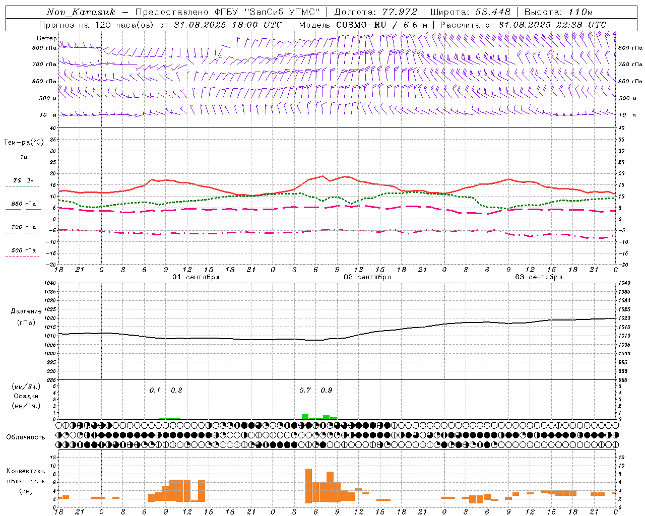Click the 'Конвективн.' convective cloud label
645x516 pixels.
[26, 471]
